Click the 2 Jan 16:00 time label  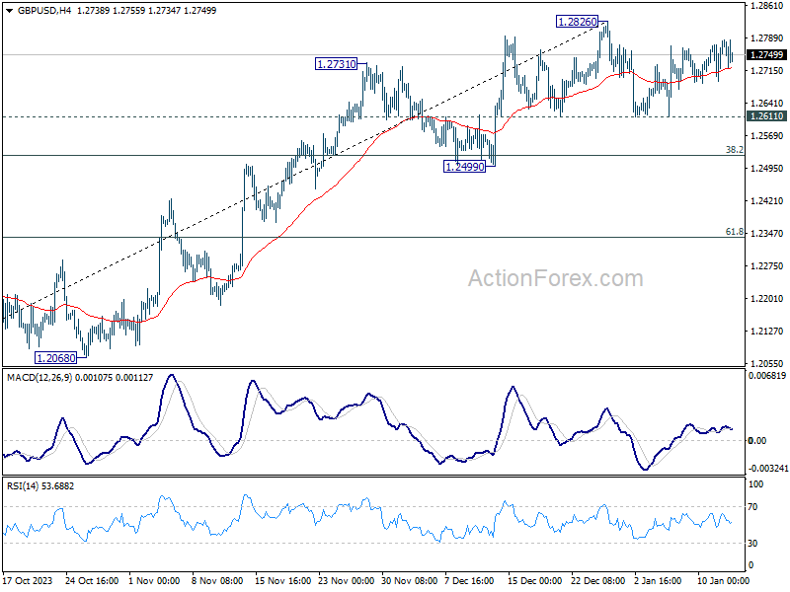[658, 581]
